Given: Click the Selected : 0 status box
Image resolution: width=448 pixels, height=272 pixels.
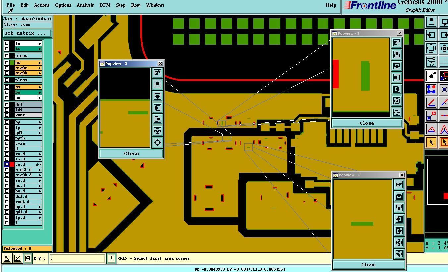Looking at the screenshot, I should point(27,249).
